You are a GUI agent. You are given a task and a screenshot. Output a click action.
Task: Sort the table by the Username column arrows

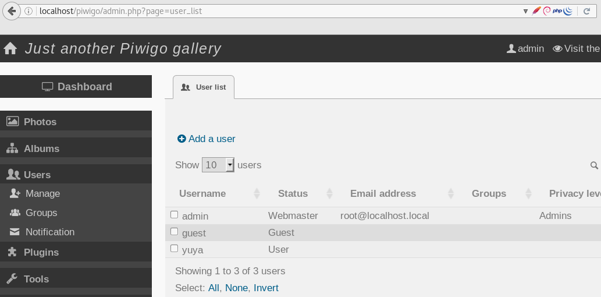257,194
